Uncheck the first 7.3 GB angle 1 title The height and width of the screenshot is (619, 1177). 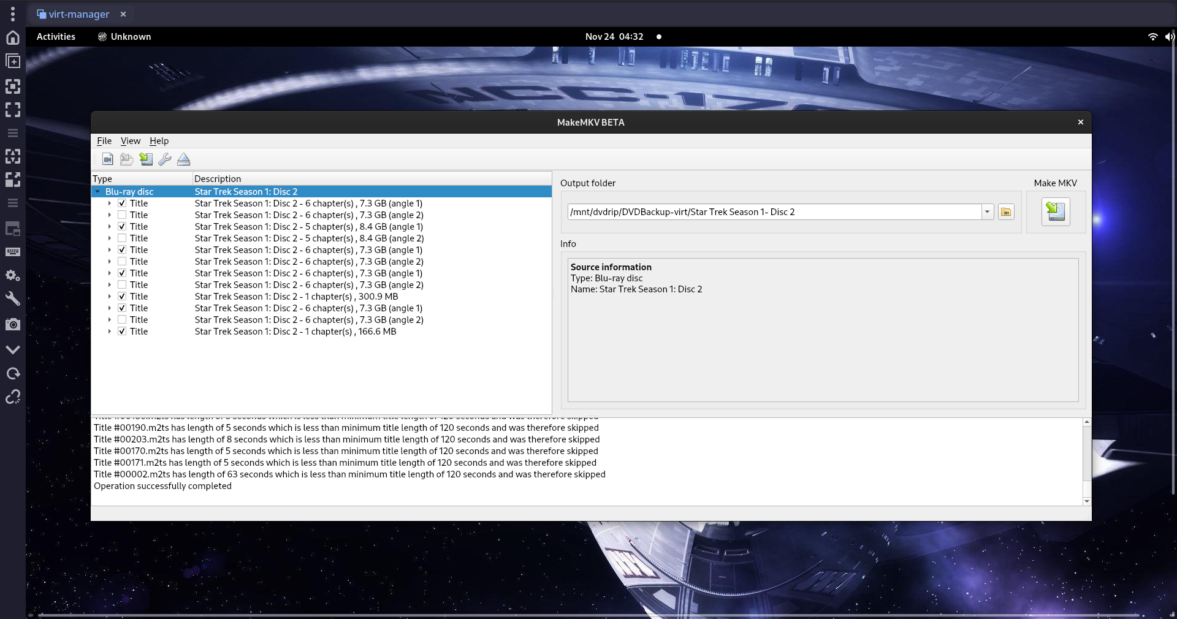pyautogui.click(x=122, y=203)
